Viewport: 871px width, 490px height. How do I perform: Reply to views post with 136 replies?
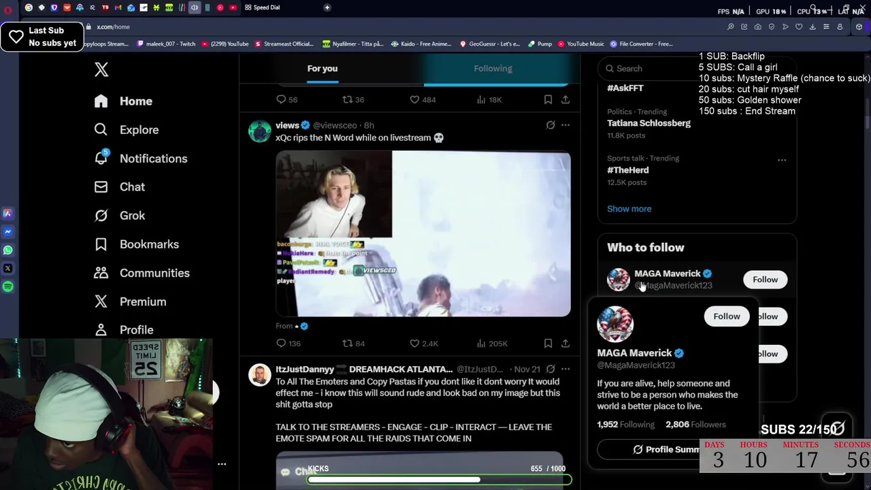pyautogui.click(x=281, y=343)
